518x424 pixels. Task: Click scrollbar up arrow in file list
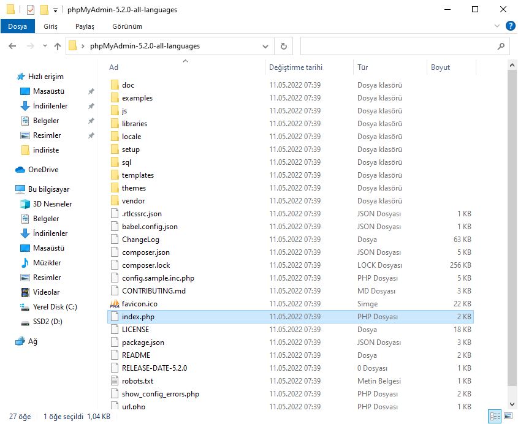click(512, 65)
